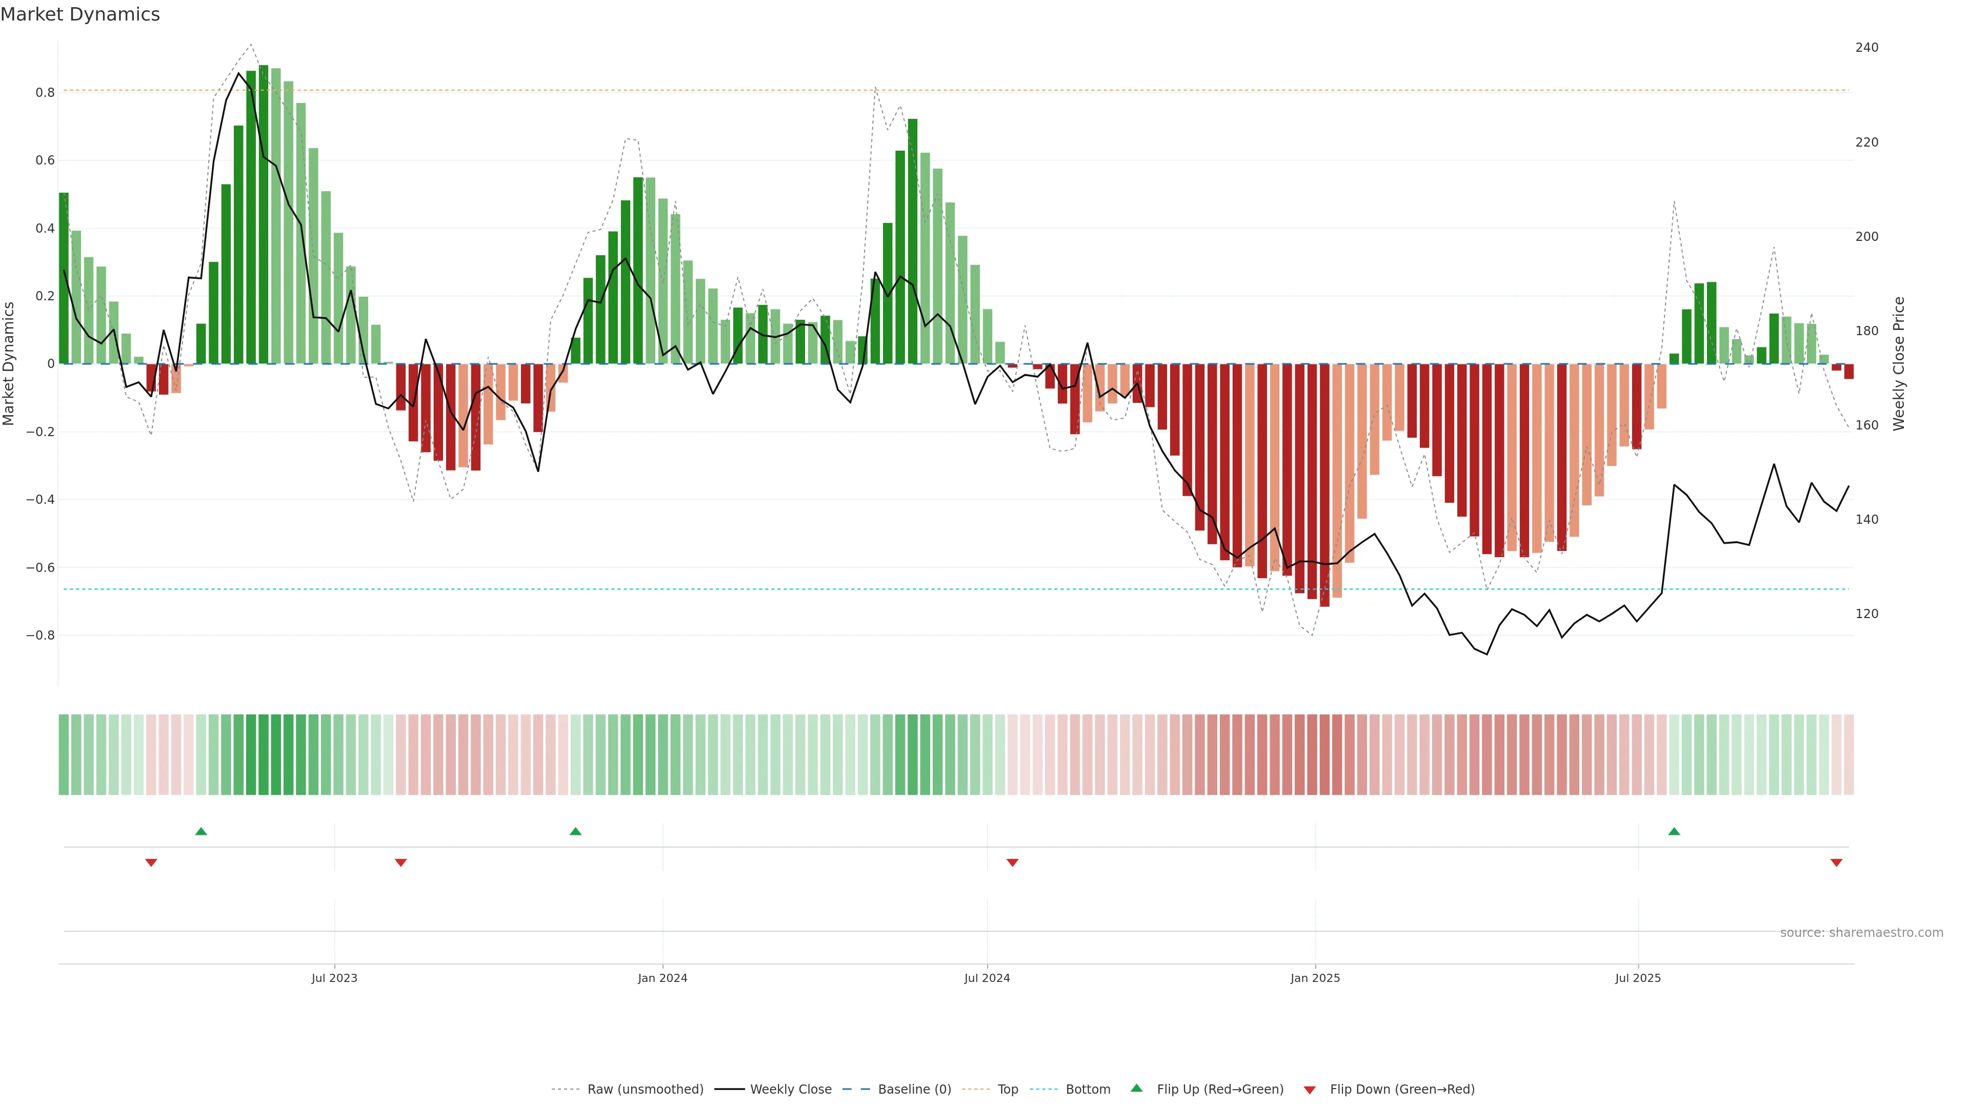Click the Jan 2024 x-axis label
Viewport: 1969px width, 1107px height.
[662, 978]
